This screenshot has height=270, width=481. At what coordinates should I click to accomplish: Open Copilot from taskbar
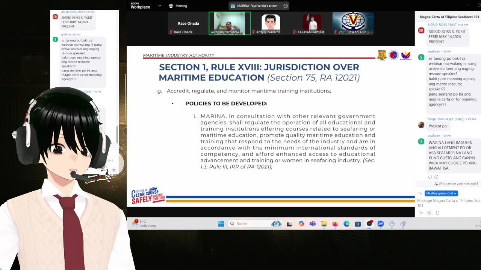pos(301,224)
